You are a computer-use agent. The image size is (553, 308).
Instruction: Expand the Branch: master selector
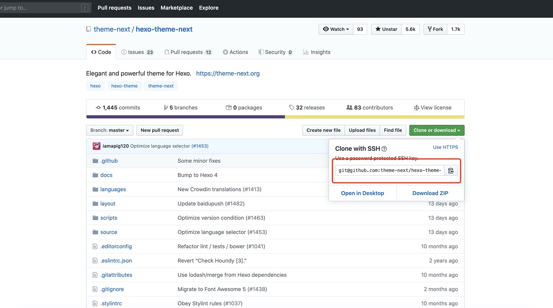[x=109, y=130]
